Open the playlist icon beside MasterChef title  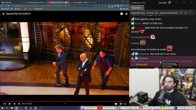click(3, 14)
